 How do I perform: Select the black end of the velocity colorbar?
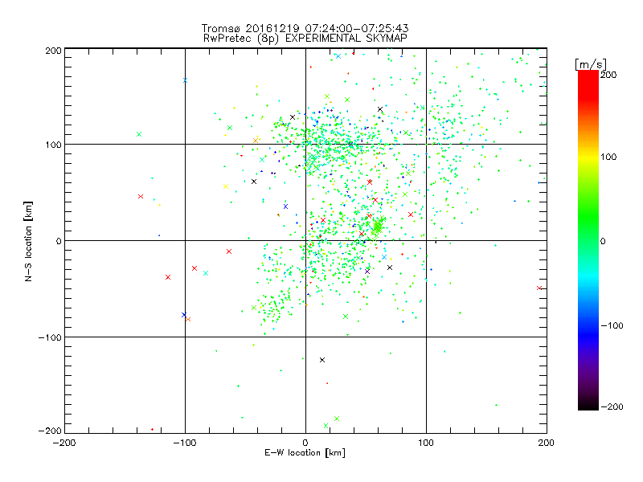point(588,404)
